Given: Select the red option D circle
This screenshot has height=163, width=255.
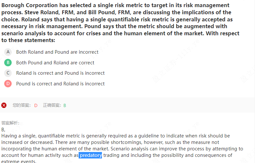Looking at the screenshot, I should (x=8, y=84).
